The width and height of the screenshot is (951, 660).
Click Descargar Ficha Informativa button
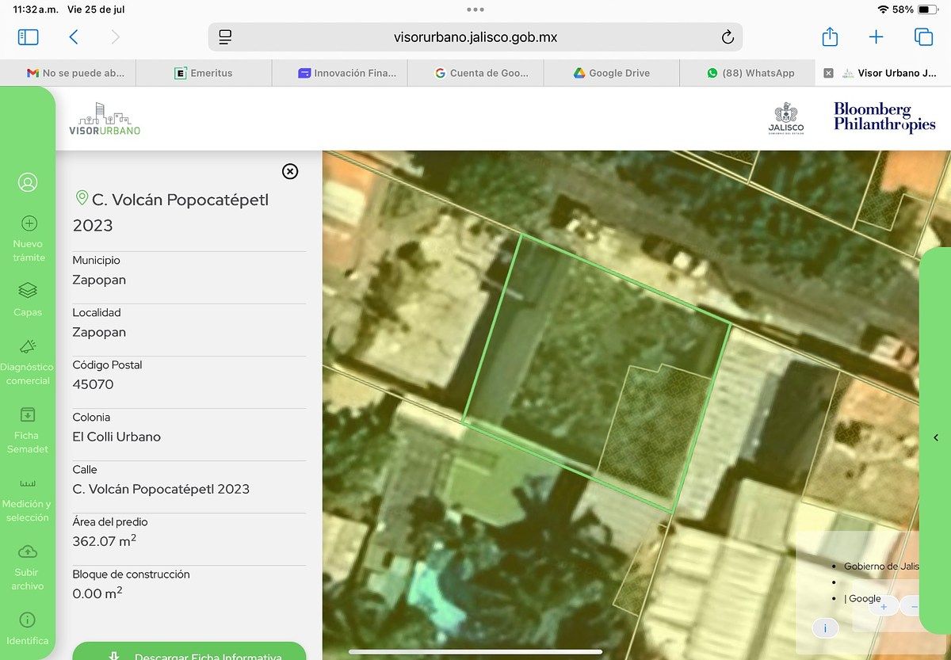189,654
